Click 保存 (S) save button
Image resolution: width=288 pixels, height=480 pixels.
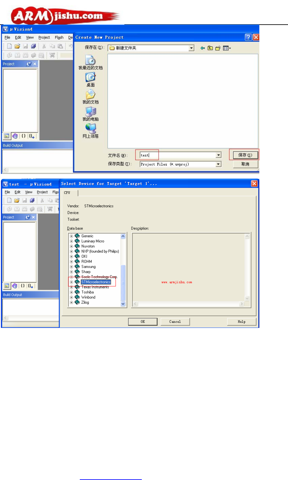click(245, 155)
